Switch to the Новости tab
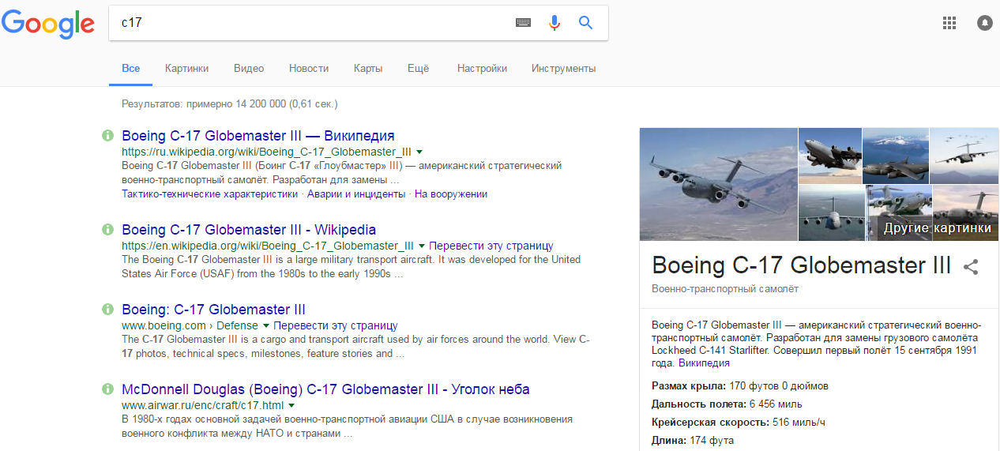Image resolution: width=1000 pixels, height=451 pixels. click(x=309, y=69)
